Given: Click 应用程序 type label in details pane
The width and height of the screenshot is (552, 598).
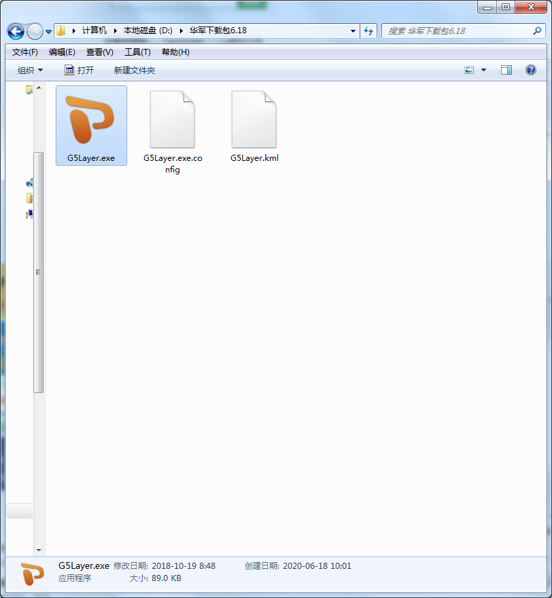Looking at the screenshot, I should click(75, 578).
